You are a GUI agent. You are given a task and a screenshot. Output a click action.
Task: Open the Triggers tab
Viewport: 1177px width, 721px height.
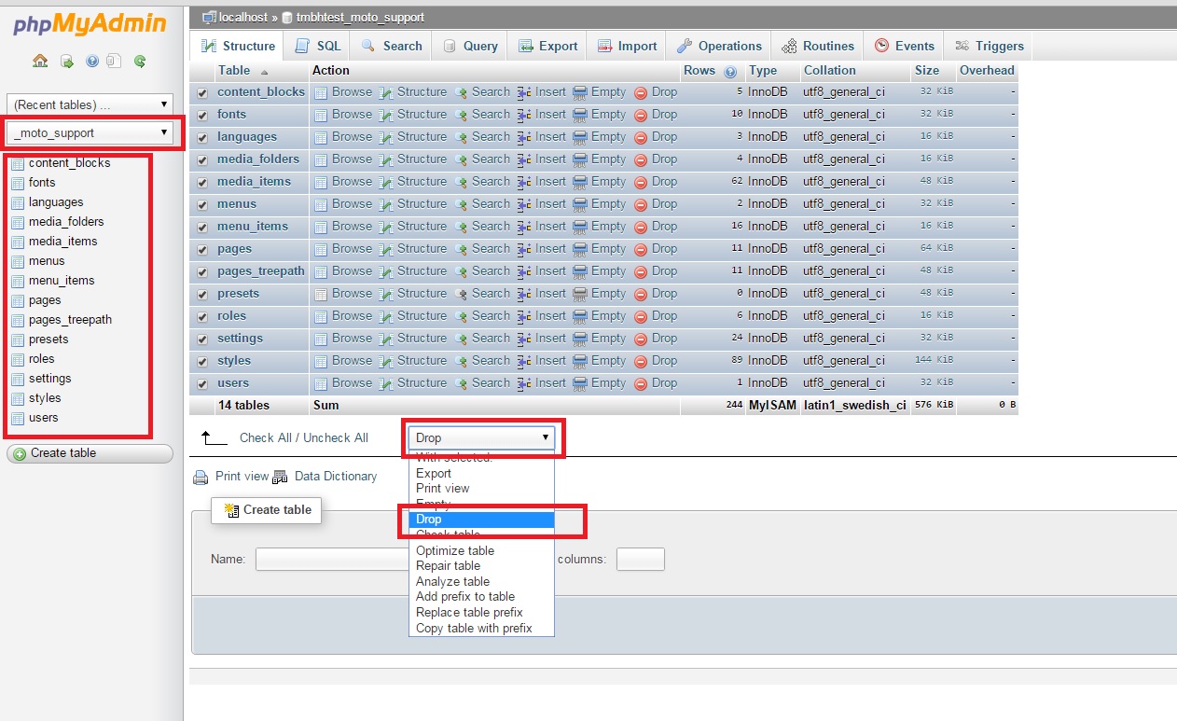tap(990, 46)
